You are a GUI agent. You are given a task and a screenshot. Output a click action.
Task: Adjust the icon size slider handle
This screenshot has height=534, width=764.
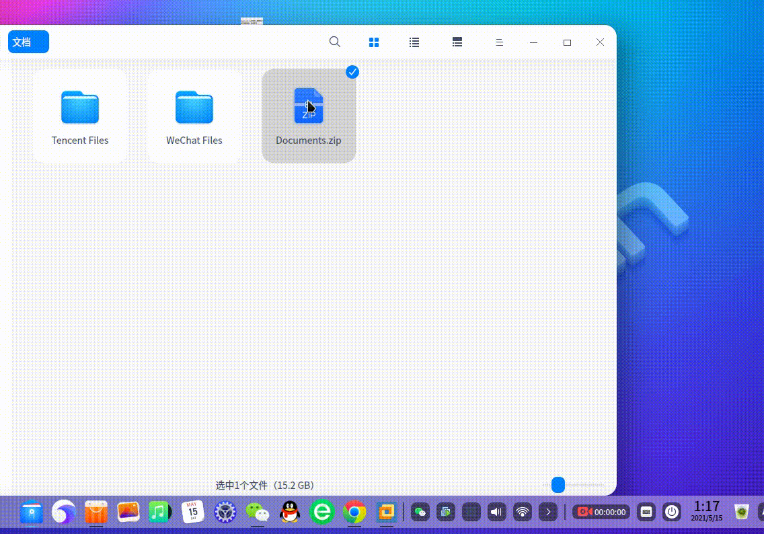coord(558,485)
